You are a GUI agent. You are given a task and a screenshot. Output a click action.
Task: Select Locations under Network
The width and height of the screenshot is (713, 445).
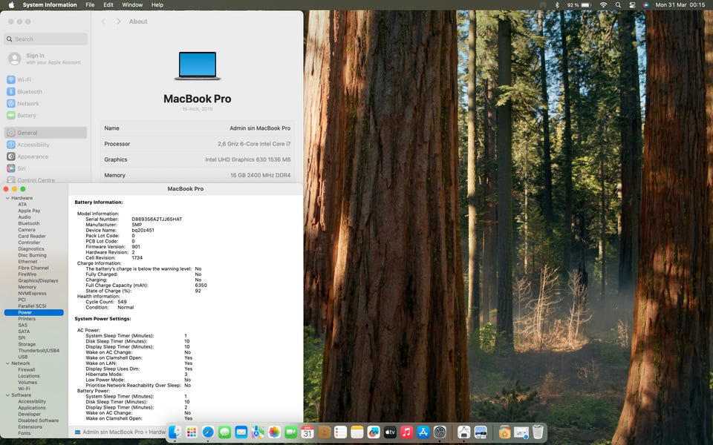29,376
